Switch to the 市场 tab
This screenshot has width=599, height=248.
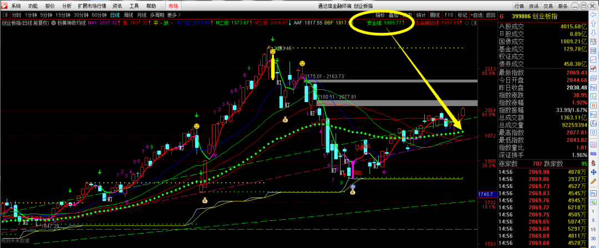point(174,6)
